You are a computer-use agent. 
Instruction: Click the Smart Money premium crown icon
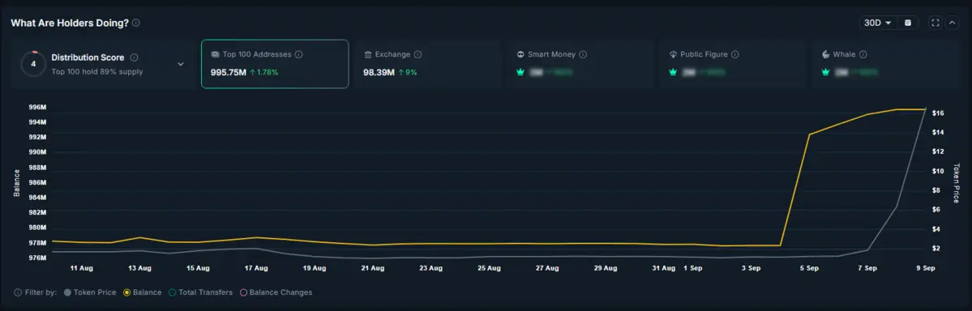[x=520, y=72]
